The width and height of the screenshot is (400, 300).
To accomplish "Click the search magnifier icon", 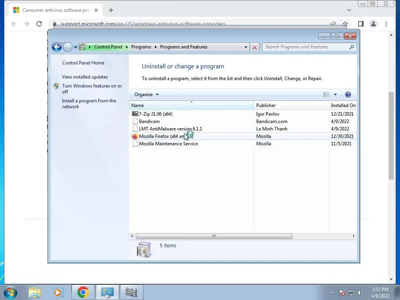I will [352, 47].
